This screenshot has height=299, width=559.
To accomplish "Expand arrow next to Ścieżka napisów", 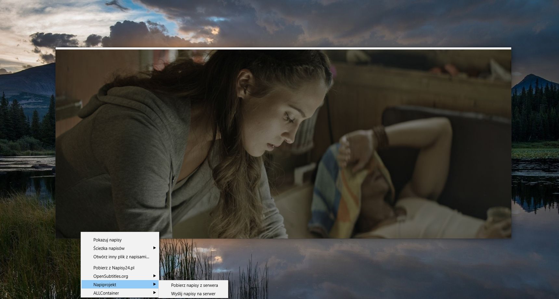I will 155,248.
